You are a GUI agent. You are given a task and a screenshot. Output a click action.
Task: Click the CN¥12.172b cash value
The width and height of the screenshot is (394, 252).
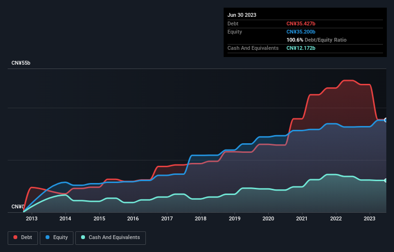[x=301, y=48]
